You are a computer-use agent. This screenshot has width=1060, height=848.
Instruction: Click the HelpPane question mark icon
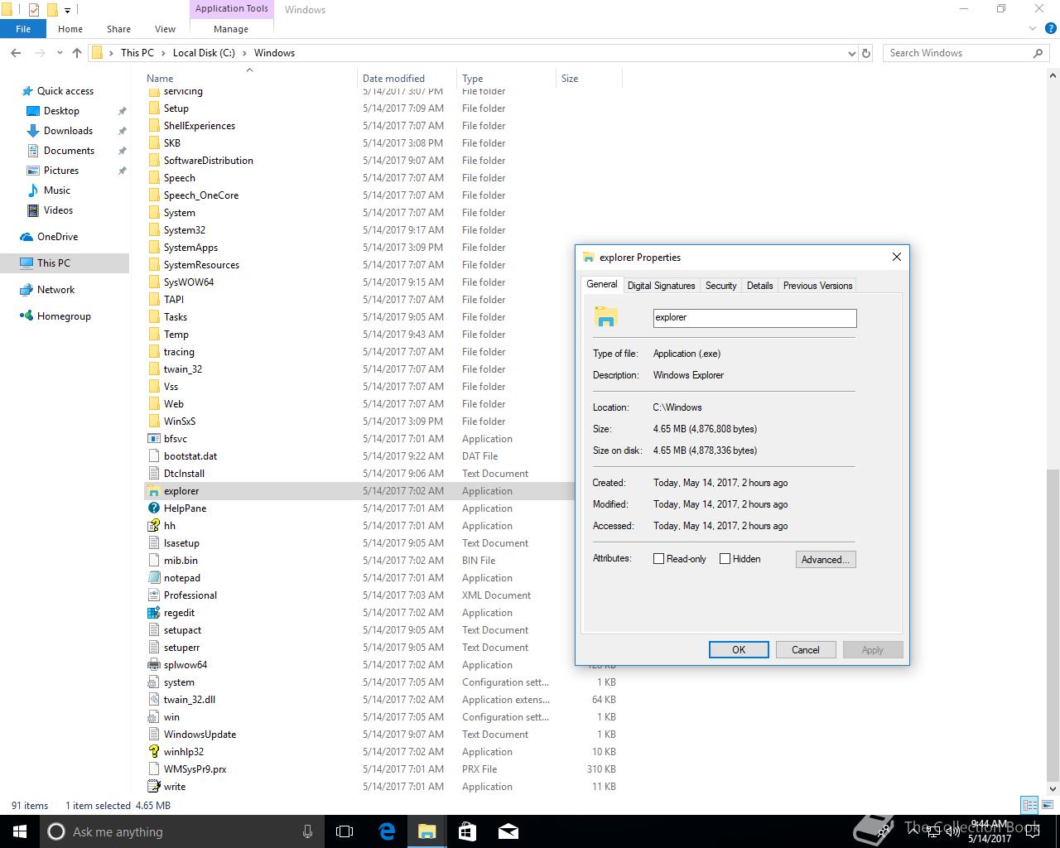153,508
